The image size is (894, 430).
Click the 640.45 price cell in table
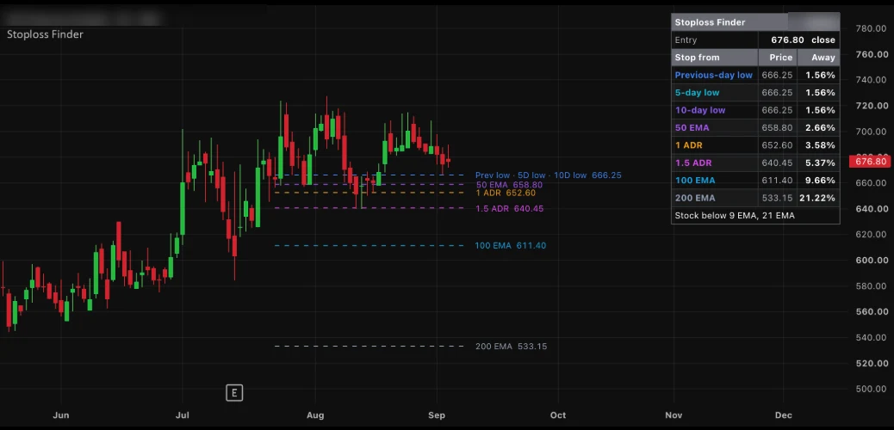[777, 163]
